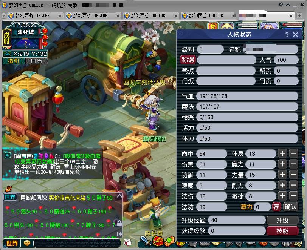Increase 耐力 with the plus button

(282, 185)
